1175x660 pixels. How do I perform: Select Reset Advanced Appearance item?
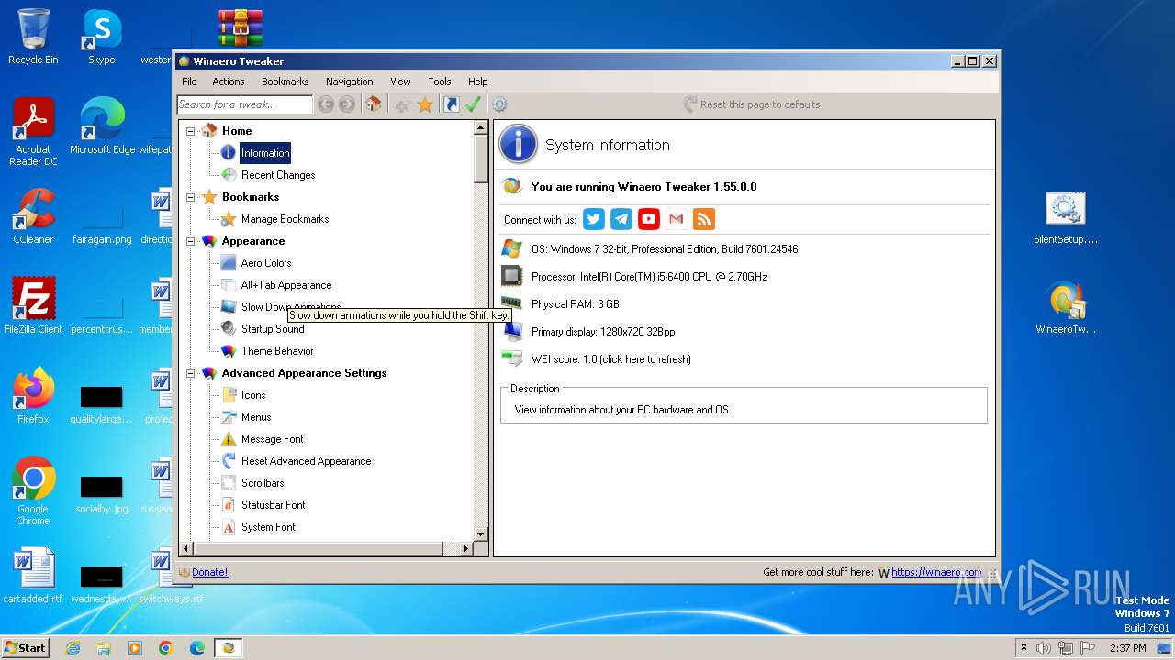coord(306,461)
